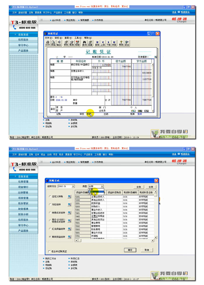Screen dimensions: 204x285
Task: Click the 查询 binoculars search icon
Action: 84,43
